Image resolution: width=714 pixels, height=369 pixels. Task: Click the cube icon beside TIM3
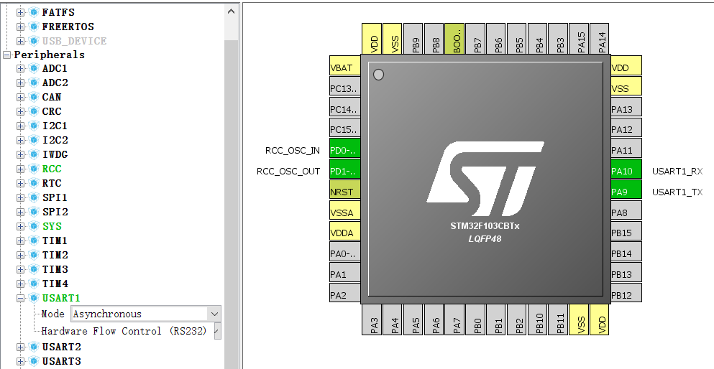pyautogui.click(x=33, y=269)
